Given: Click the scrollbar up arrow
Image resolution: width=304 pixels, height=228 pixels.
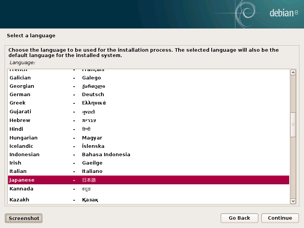Looking at the screenshot, I should [x=293, y=72].
